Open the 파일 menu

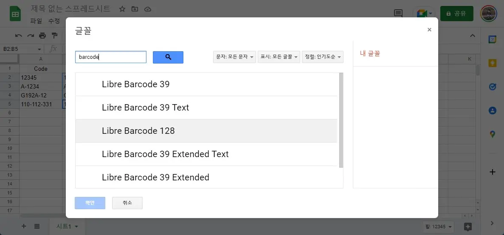pyautogui.click(x=36, y=21)
